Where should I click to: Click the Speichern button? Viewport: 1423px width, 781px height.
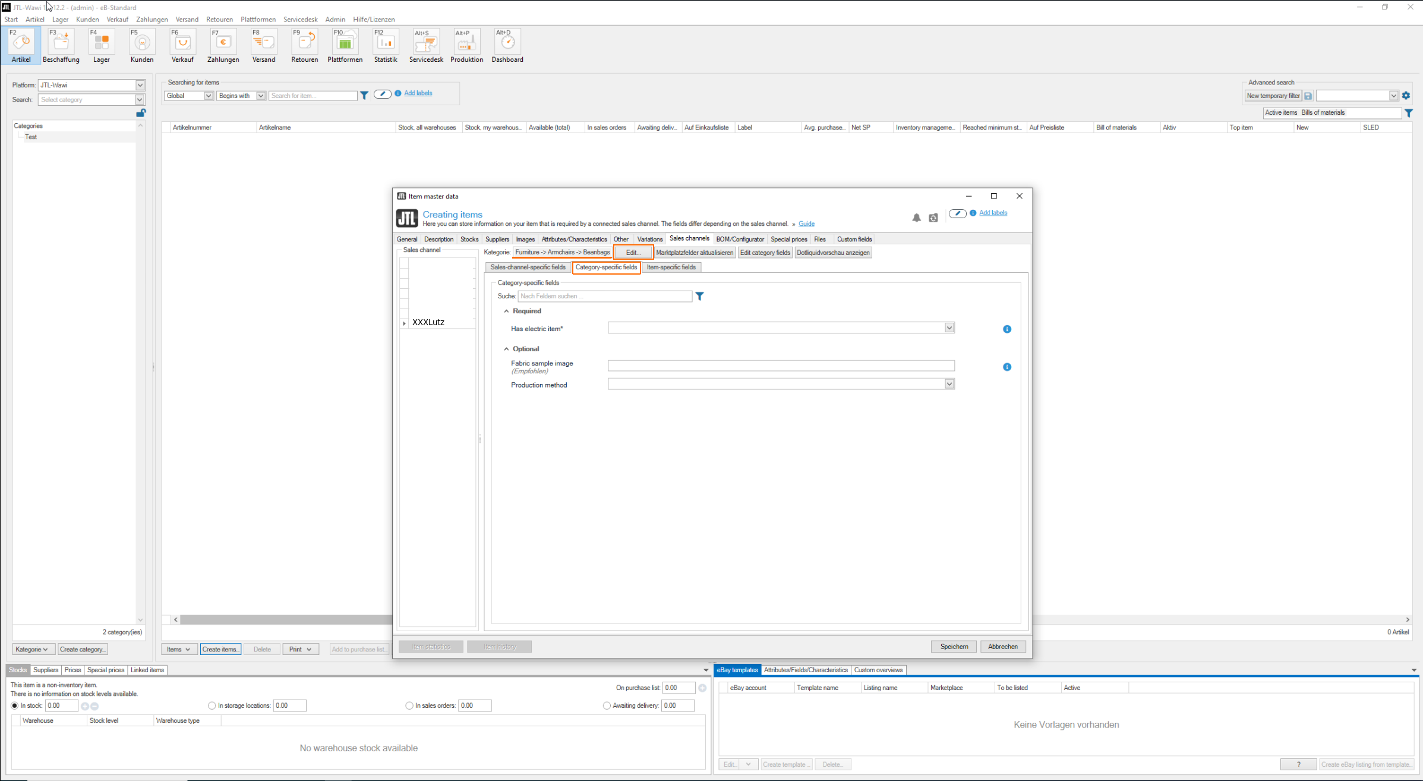tap(954, 647)
